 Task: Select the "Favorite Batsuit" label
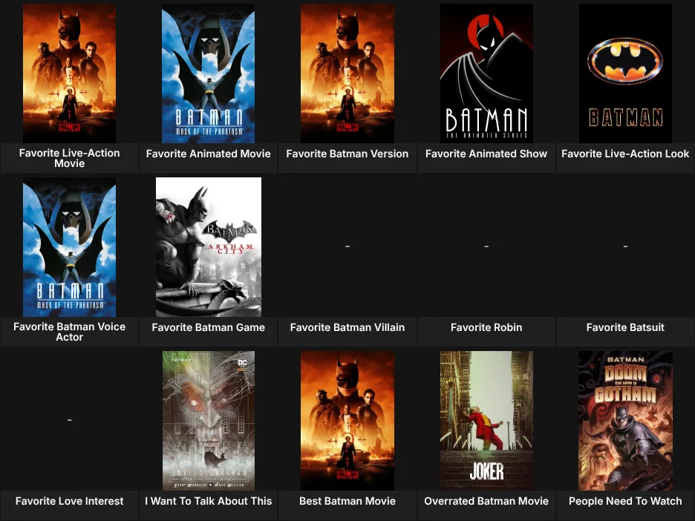point(625,327)
